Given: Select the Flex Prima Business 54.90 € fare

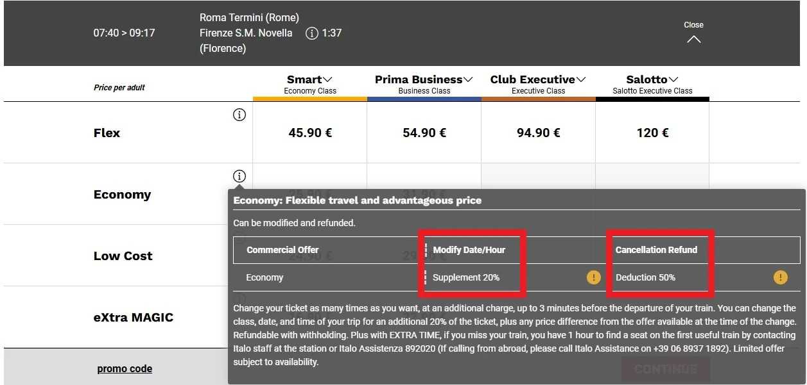Looking at the screenshot, I should [x=424, y=133].
